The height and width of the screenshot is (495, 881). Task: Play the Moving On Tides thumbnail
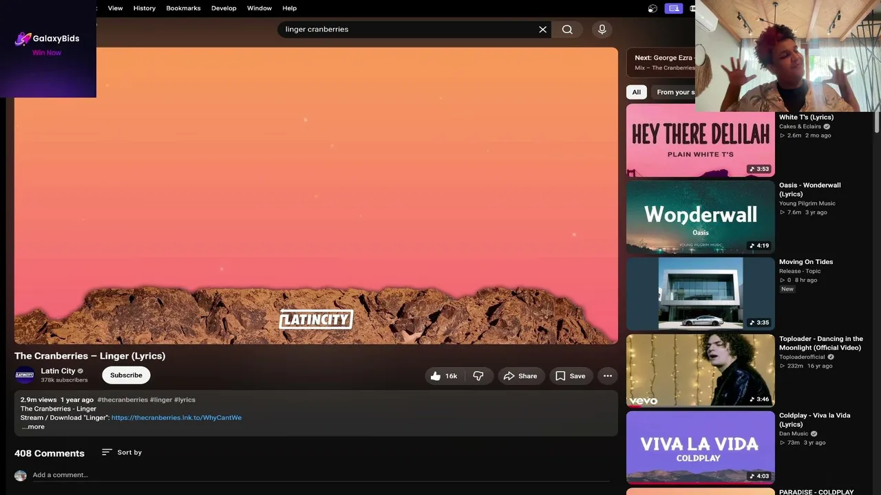pos(701,294)
